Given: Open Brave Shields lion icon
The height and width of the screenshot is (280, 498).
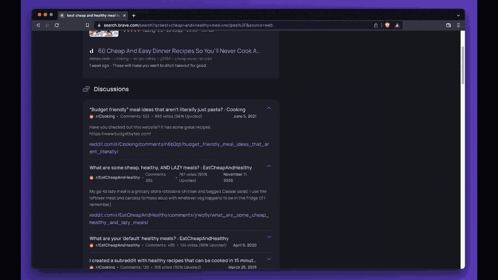Looking at the screenshot, I should 388,25.
